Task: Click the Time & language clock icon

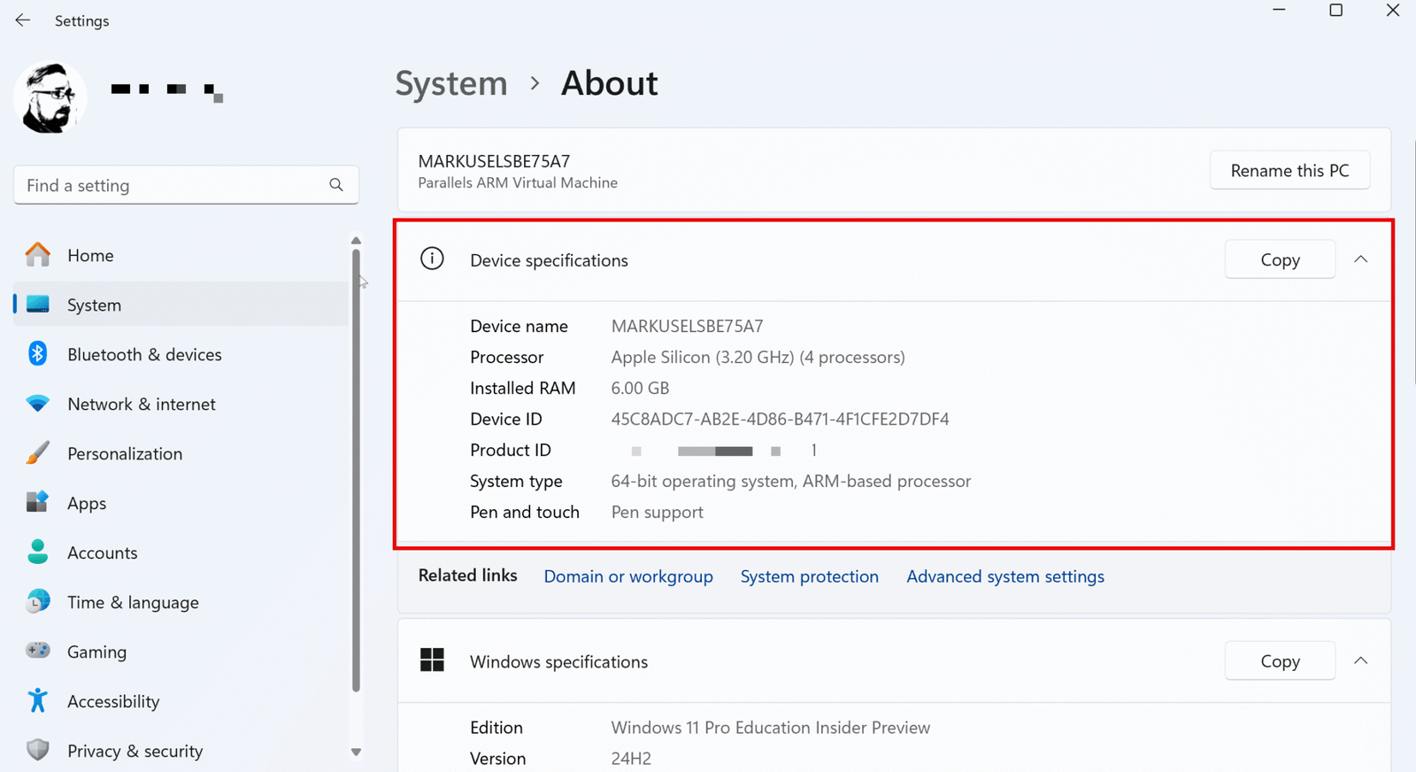Action: click(x=38, y=602)
